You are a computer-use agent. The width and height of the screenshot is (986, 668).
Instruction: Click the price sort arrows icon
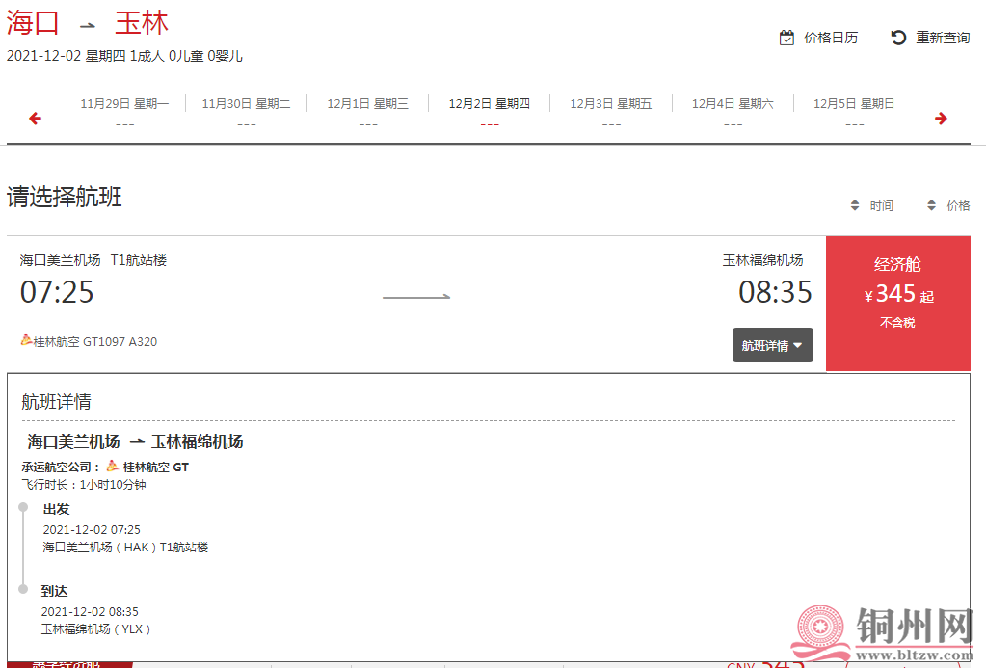(931, 205)
